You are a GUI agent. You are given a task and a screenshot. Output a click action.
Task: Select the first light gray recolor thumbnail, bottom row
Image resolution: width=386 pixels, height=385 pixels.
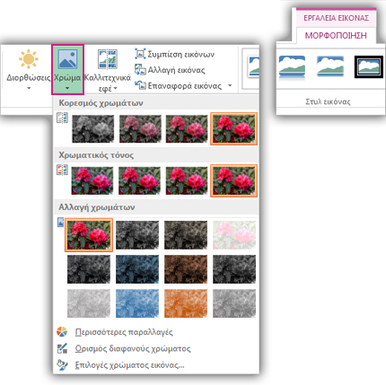coord(89,303)
